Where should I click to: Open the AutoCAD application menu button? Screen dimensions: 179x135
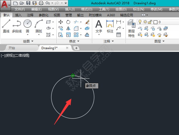[6, 5]
